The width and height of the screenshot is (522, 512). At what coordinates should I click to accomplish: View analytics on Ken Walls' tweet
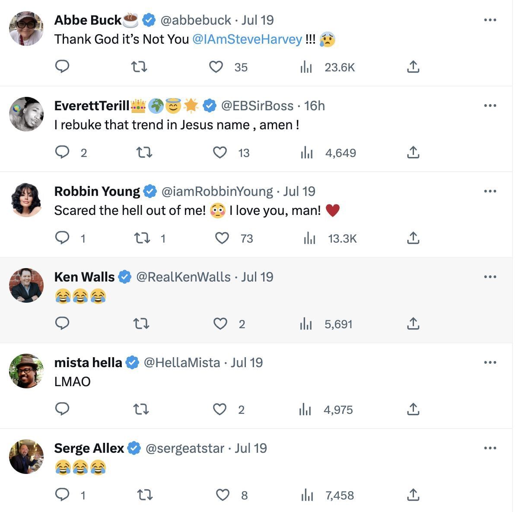(x=306, y=324)
